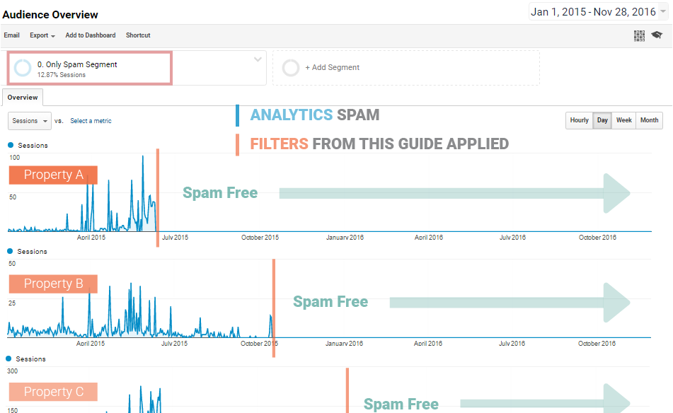The width and height of the screenshot is (673, 413).
Task: Click Add to Dashboard
Action: click(91, 35)
